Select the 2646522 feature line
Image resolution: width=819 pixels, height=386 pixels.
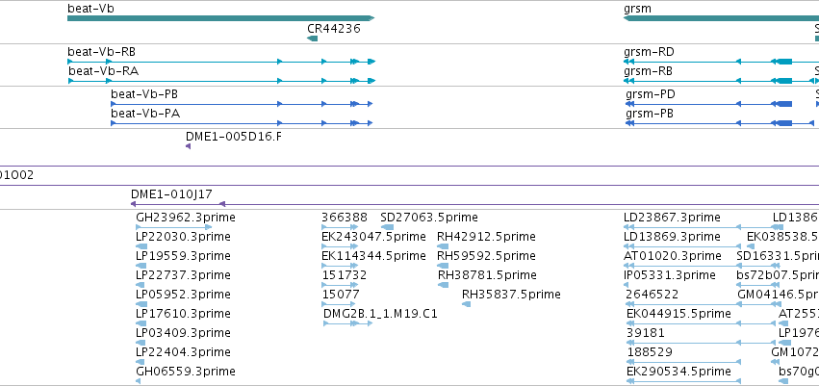point(702,304)
